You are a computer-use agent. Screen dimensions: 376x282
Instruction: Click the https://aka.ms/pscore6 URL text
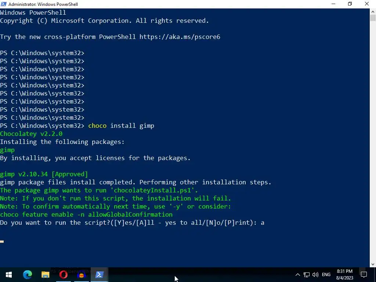click(180, 37)
